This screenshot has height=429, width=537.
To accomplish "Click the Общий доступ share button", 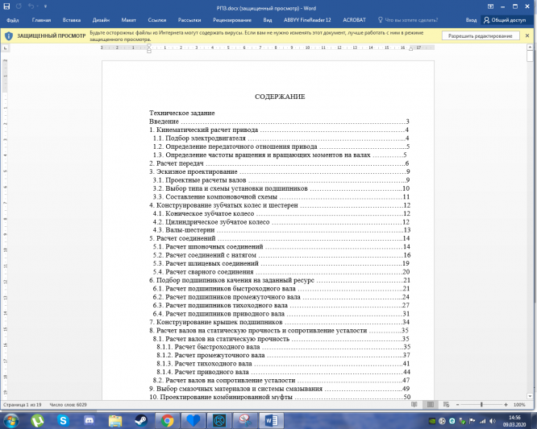I will coord(510,20).
